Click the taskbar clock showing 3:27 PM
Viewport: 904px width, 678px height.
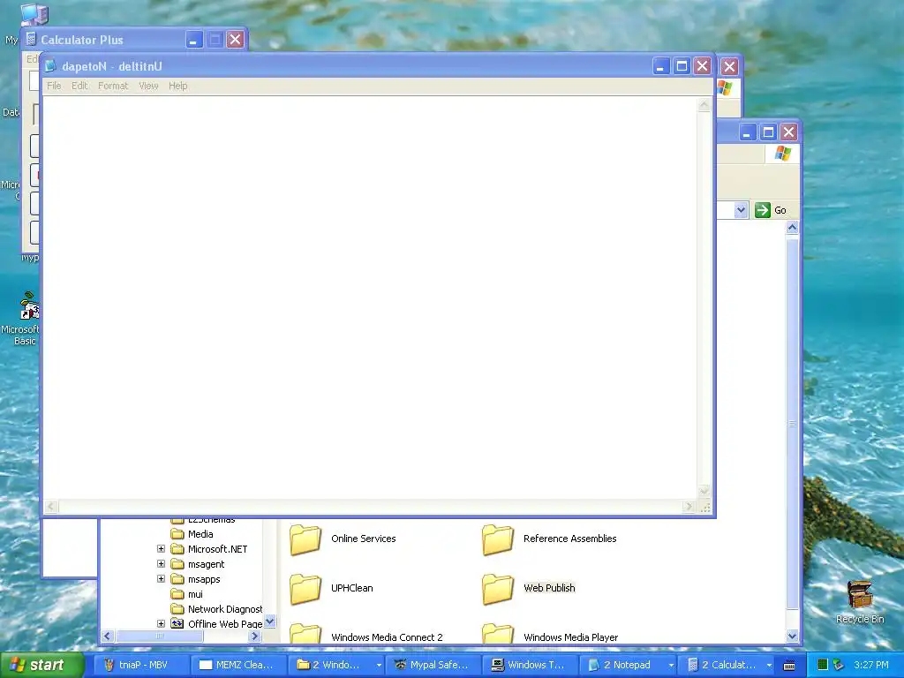click(x=871, y=665)
